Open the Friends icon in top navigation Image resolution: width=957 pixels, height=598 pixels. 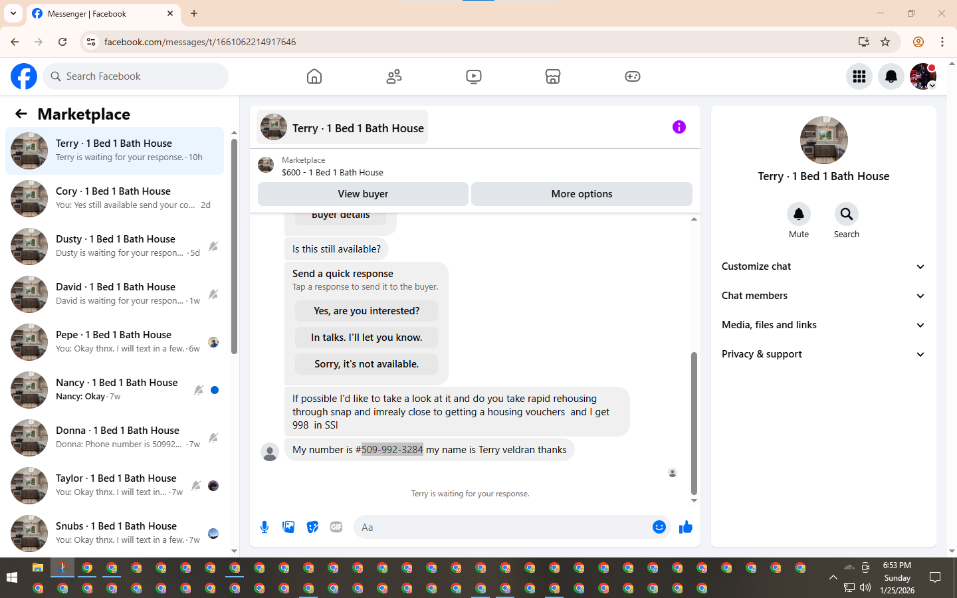(394, 76)
